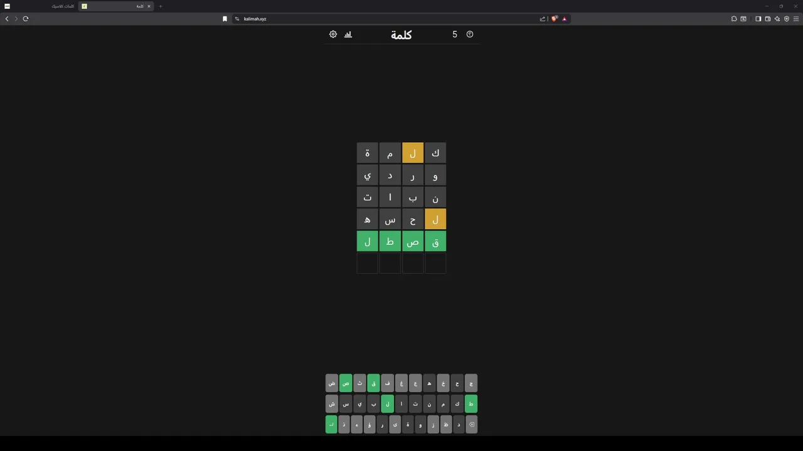Image resolution: width=803 pixels, height=451 pixels.
Task: Tap the ز key on the keyboard
Action: [x=433, y=425]
